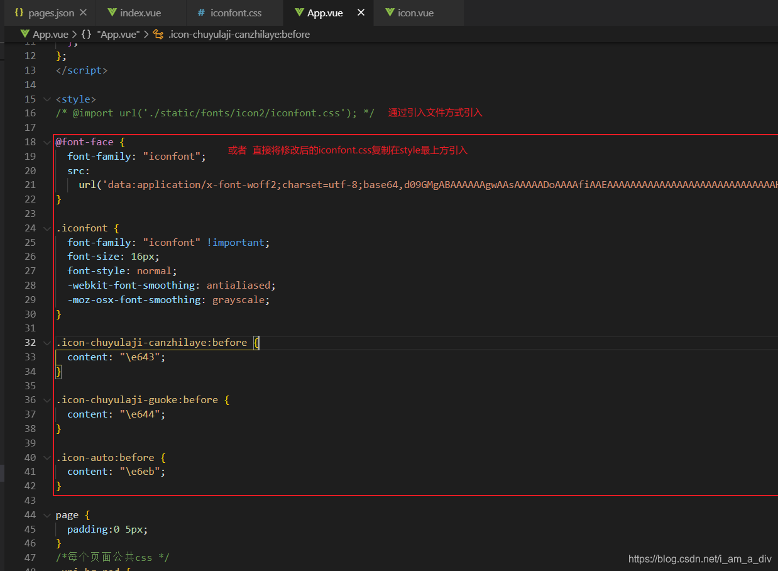Click line number 32 in the gutter
Screen dimensions: 778x571
click(x=30, y=343)
